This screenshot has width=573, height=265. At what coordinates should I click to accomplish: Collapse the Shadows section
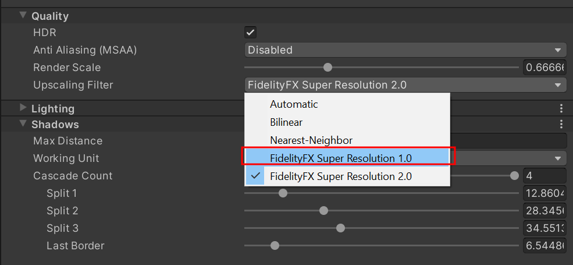(23, 123)
